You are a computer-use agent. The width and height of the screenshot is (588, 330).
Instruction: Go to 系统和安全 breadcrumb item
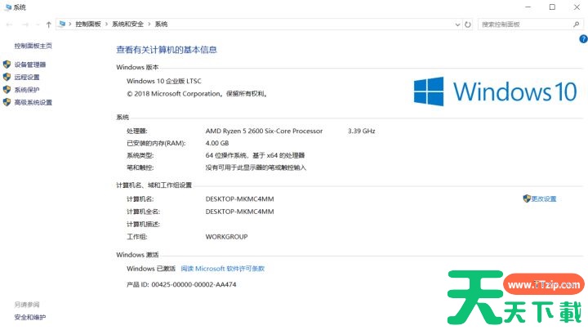[128, 25]
